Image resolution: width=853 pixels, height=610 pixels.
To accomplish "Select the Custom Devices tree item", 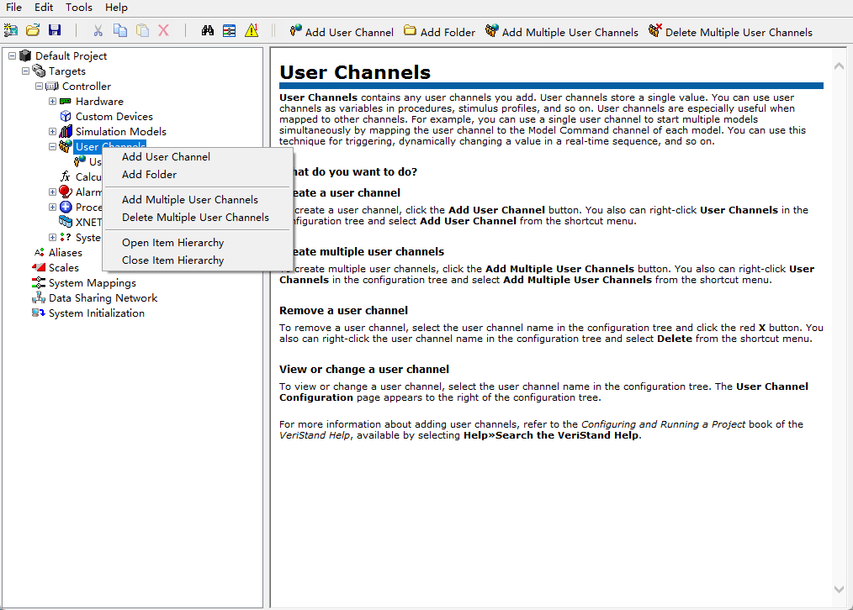I will (x=114, y=116).
